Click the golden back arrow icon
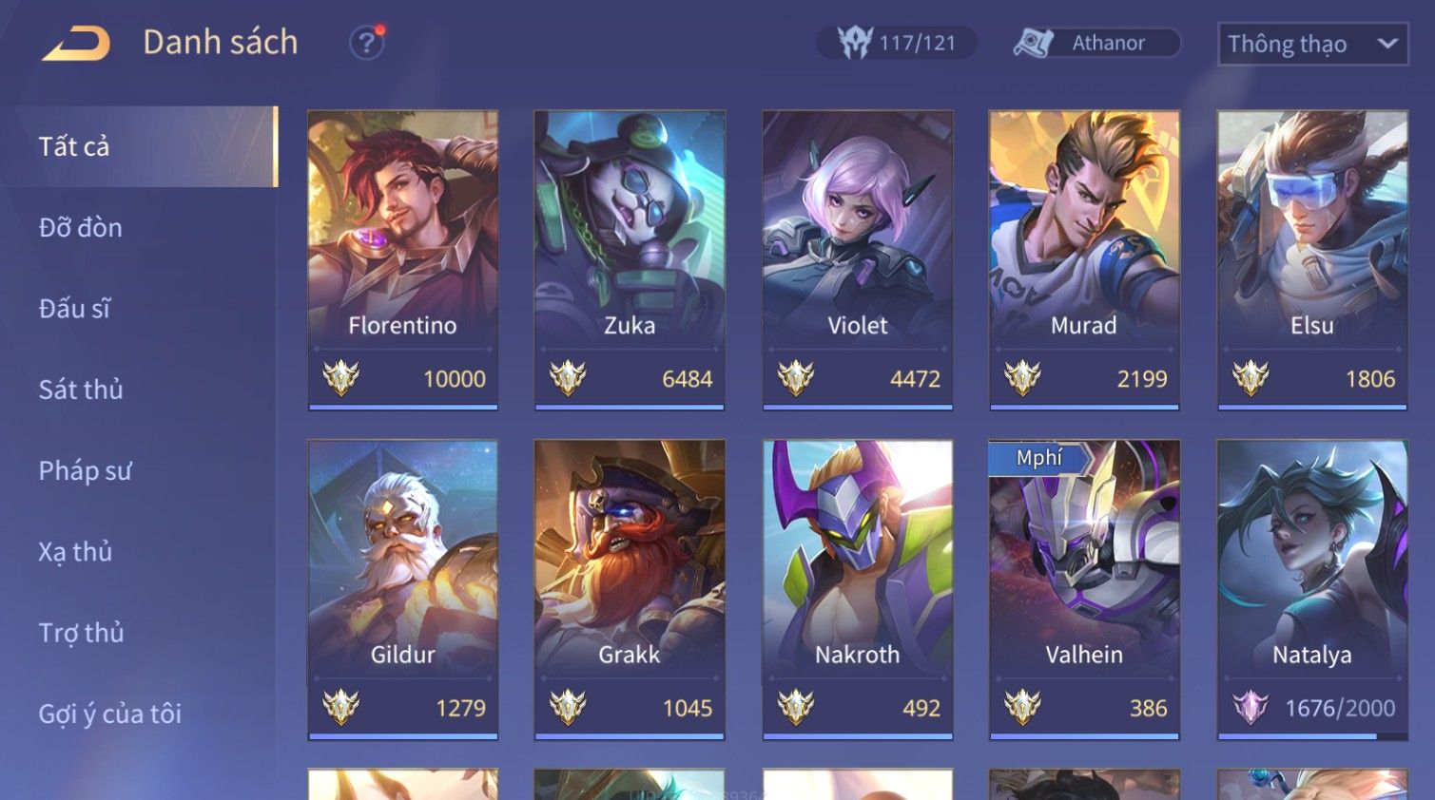Image resolution: width=1435 pixels, height=800 pixels. point(76,44)
